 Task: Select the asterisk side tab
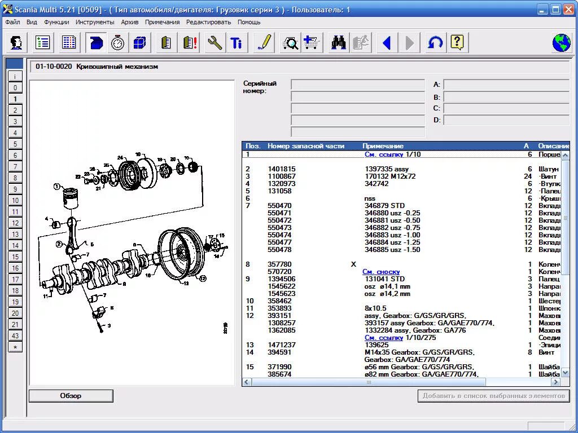(15, 347)
